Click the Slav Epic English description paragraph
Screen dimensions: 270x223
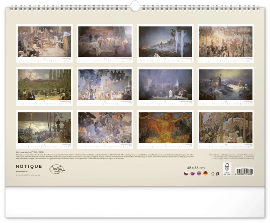click(x=105, y=157)
